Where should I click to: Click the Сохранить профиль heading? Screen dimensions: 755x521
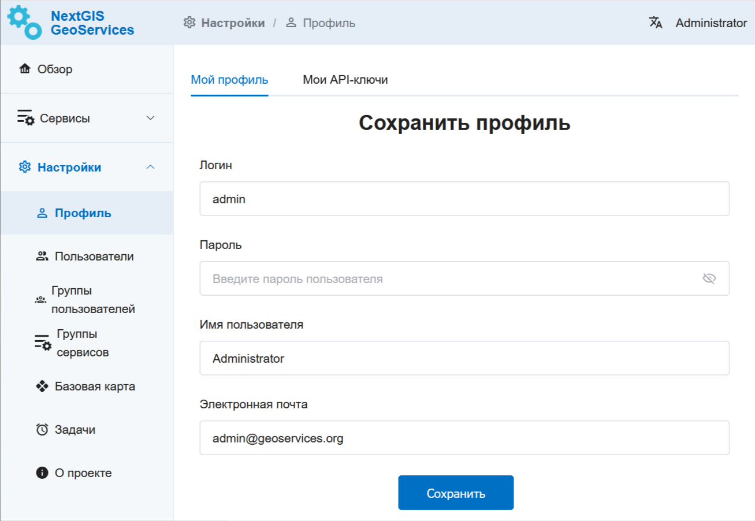tap(464, 123)
